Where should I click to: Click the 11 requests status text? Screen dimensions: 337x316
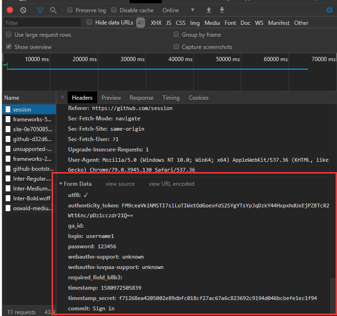pyautogui.click(x=21, y=312)
